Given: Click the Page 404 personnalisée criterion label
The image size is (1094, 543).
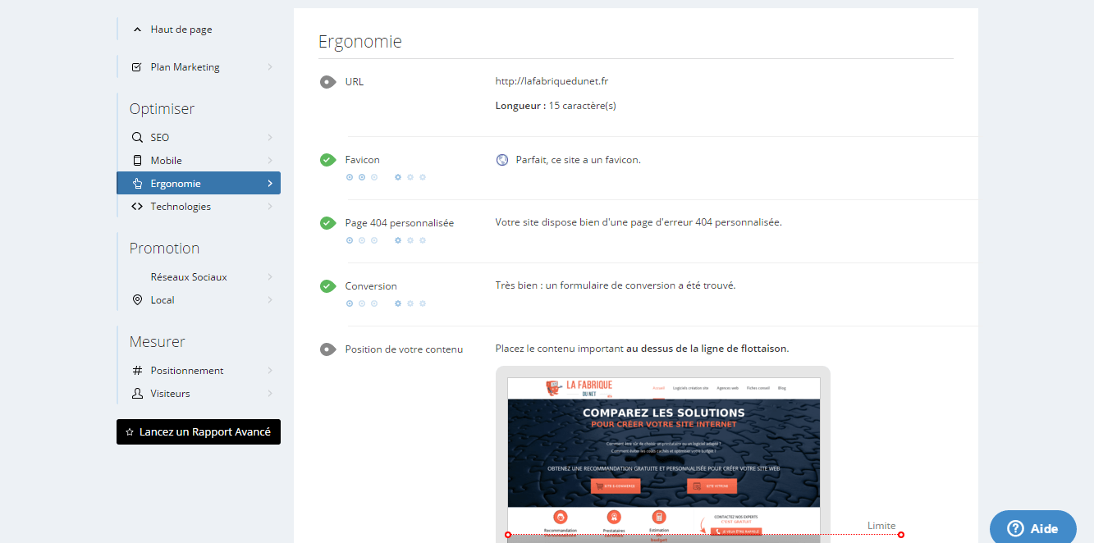Looking at the screenshot, I should (400, 223).
